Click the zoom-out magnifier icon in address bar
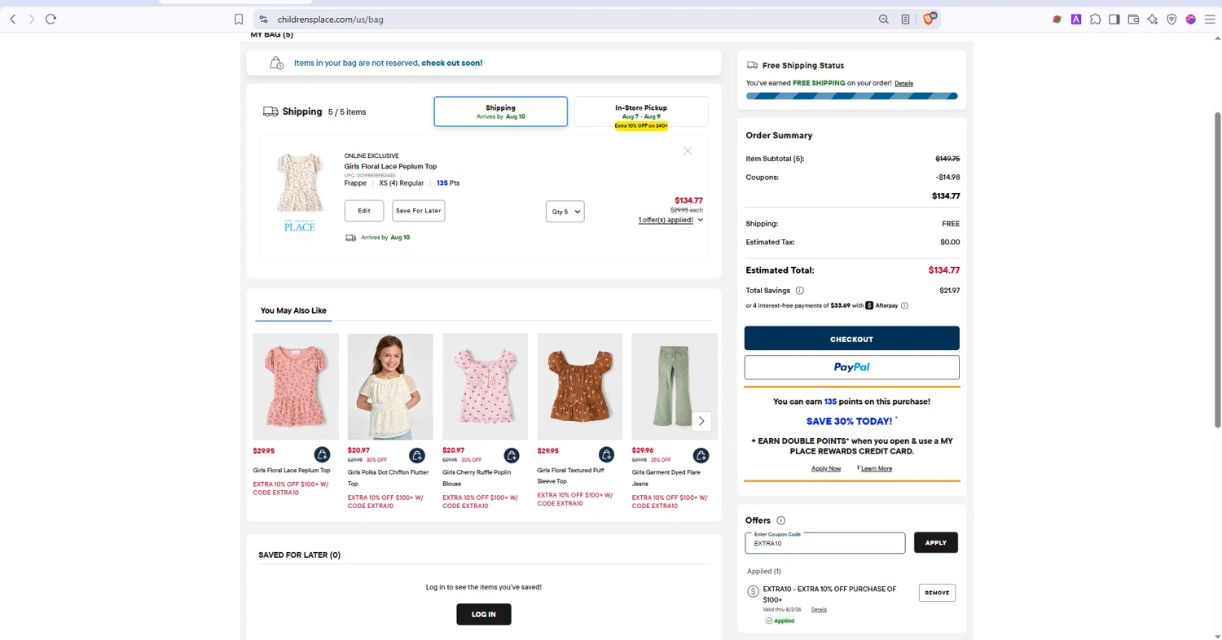Image resolution: width=1222 pixels, height=640 pixels. [x=883, y=19]
